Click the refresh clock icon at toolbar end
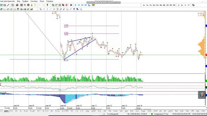The width and height of the screenshot is (207, 116). (193, 5)
